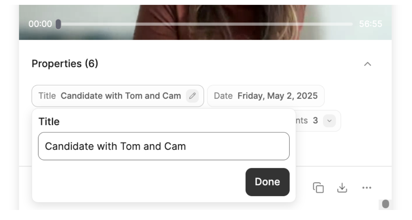Select the Title property pill
This screenshot has height=220, width=412.
pos(118,96)
